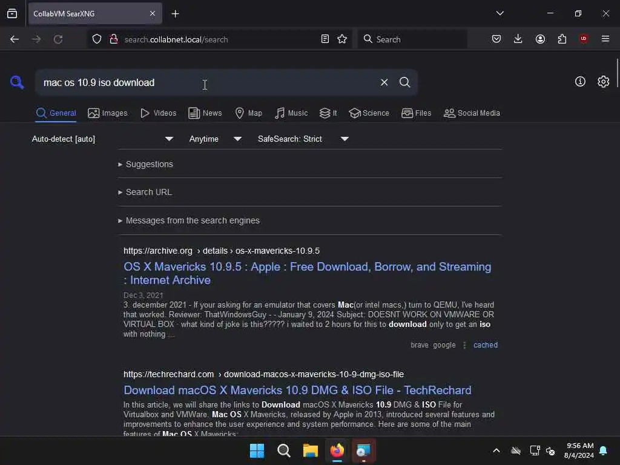Click Firefox taskbar icon
Image resolution: width=620 pixels, height=465 pixels.
click(337, 450)
